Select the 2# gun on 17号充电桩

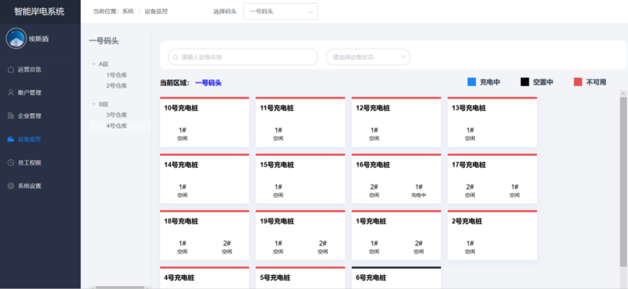(470, 191)
